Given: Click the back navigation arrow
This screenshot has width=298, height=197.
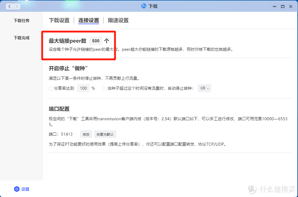Looking at the screenshot, I should point(9,6).
